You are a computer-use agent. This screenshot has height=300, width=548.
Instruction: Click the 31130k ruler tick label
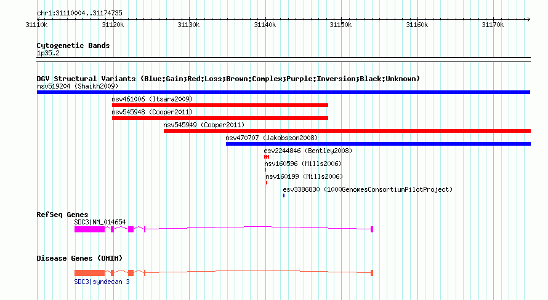[x=188, y=25]
